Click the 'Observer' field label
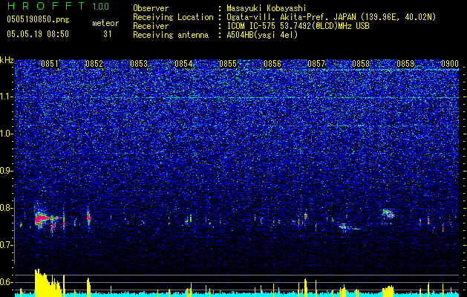467x297 pixels. (x=151, y=8)
